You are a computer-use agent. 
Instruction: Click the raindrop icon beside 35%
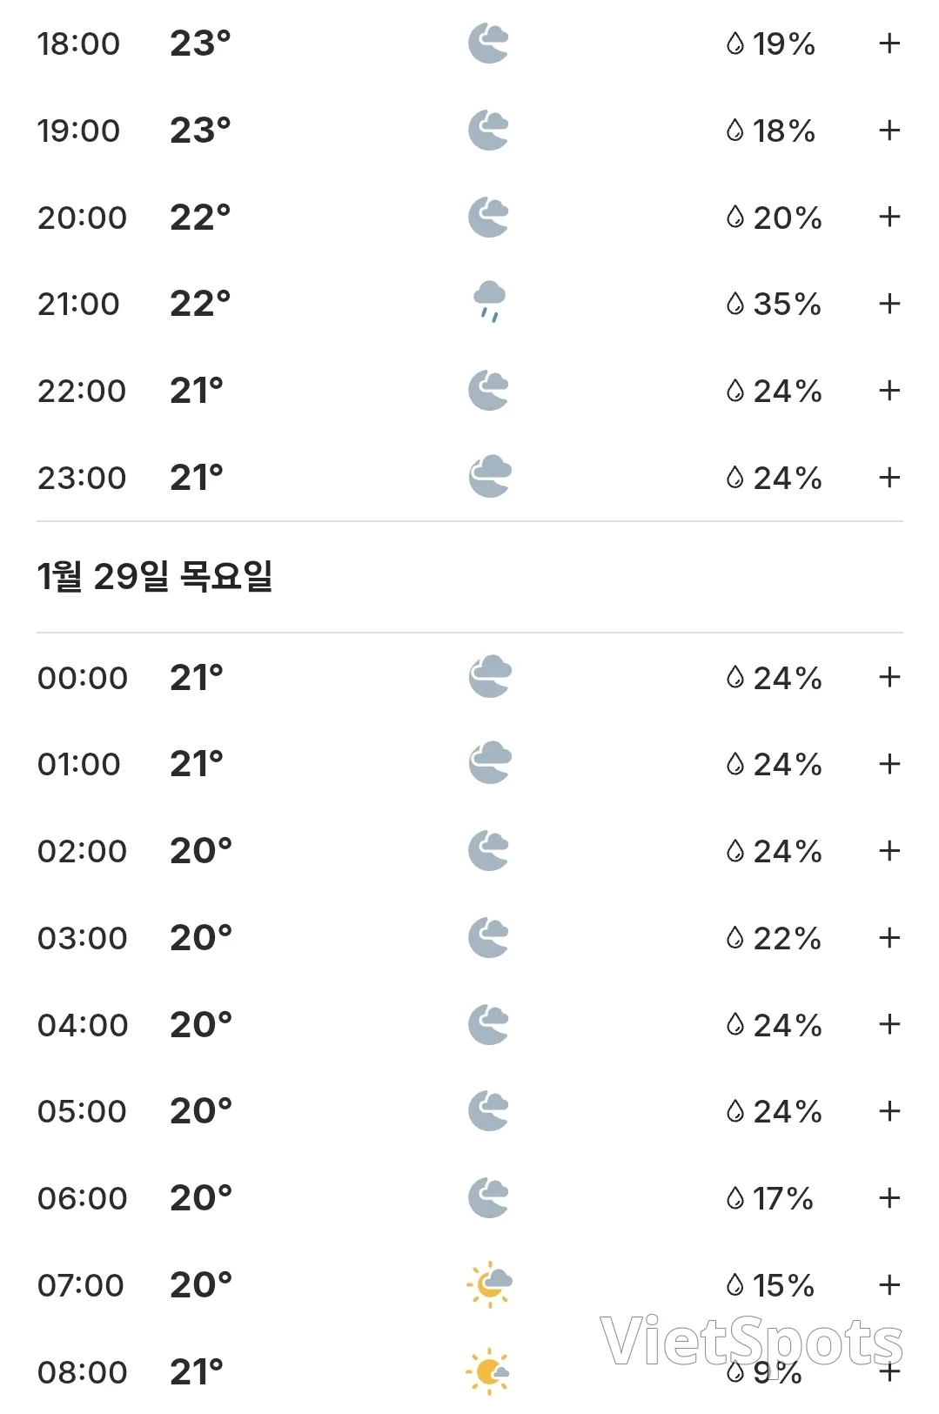[x=735, y=304]
